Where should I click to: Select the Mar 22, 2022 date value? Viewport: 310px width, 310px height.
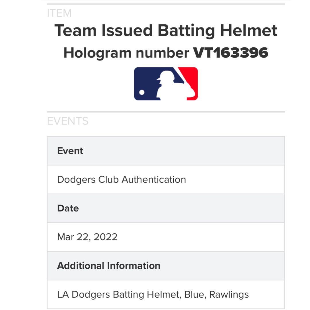click(87, 237)
